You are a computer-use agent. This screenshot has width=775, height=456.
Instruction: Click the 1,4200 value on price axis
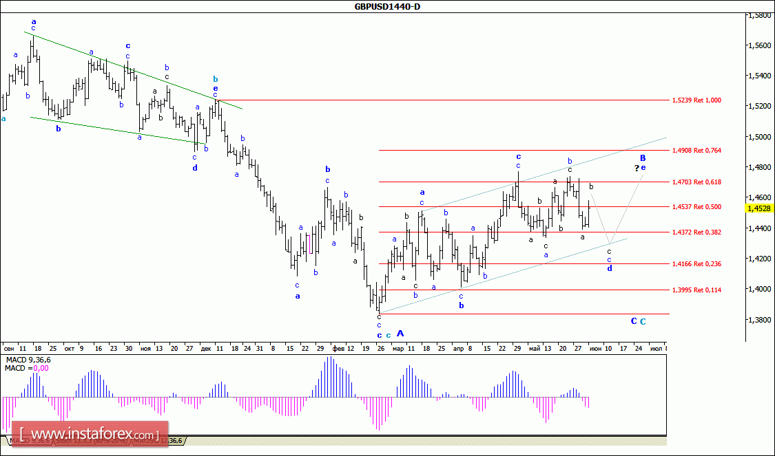click(x=761, y=259)
